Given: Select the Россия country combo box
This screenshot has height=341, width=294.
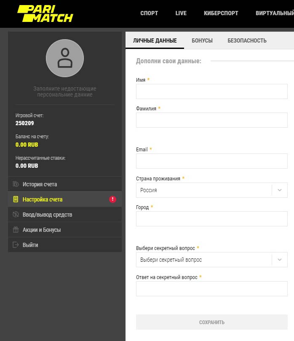Looking at the screenshot, I should [x=204, y=190].
